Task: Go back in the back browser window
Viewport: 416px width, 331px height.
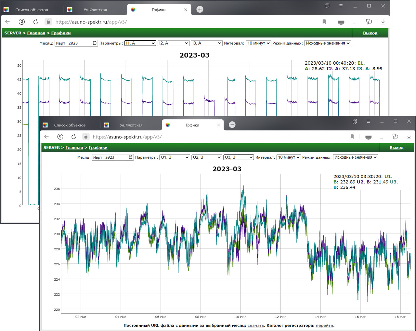Action: pyautogui.click(x=7, y=22)
